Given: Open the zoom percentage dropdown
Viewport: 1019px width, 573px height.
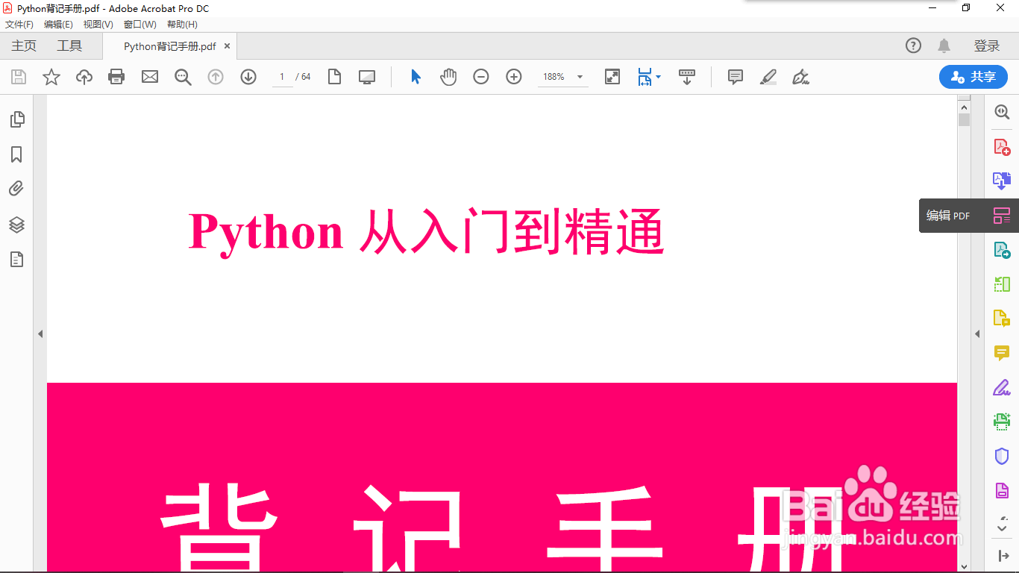Looking at the screenshot, I should tap(579, 77).
